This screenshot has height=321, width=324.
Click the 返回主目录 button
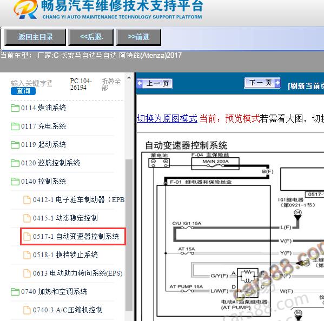[x=35, y=37]
